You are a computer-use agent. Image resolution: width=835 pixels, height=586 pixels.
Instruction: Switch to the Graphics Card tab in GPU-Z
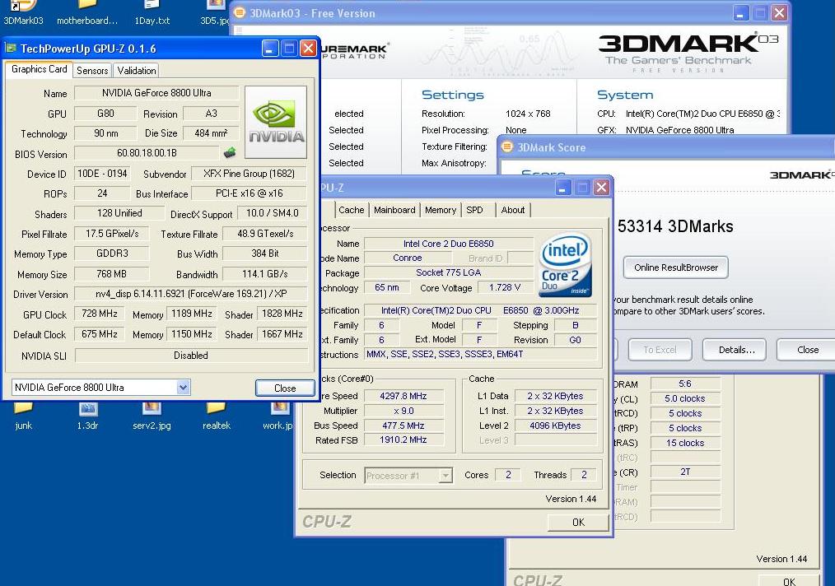39,69
